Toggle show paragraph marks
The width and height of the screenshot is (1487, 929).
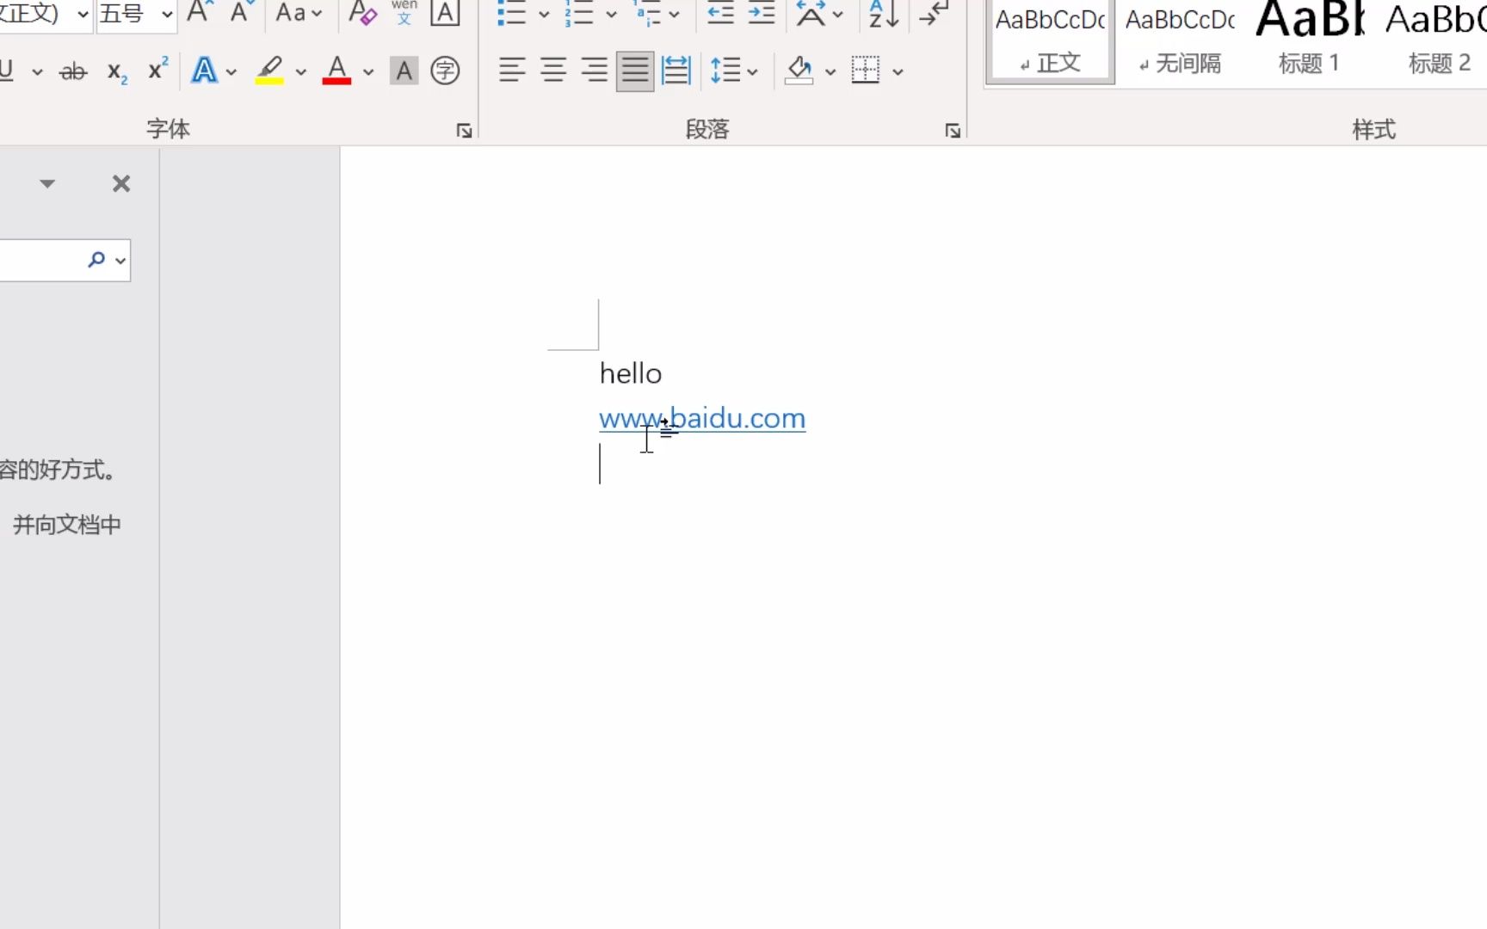click(x=935, y=12)
